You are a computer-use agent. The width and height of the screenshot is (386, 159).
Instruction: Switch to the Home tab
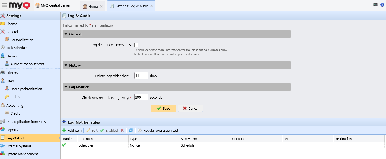coord(92,5)
